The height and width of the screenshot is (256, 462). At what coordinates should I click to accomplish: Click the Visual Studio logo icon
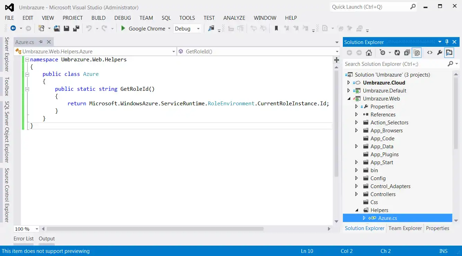pyautogui.click(x=9, y=7)
